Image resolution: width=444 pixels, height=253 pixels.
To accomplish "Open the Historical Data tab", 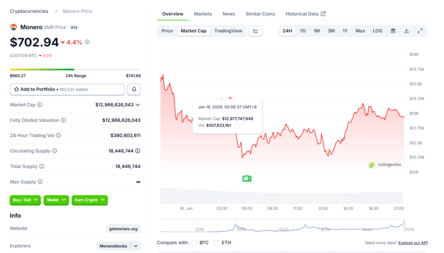I will 305,14.
